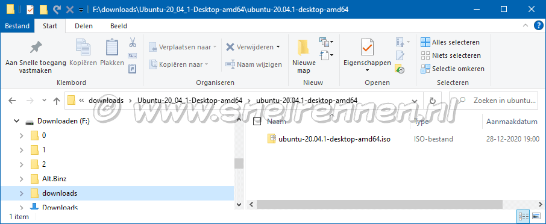This screenshot has width=546, height=224.
Task: Expand folder 1 in the tree
Action: click(21, 150)
